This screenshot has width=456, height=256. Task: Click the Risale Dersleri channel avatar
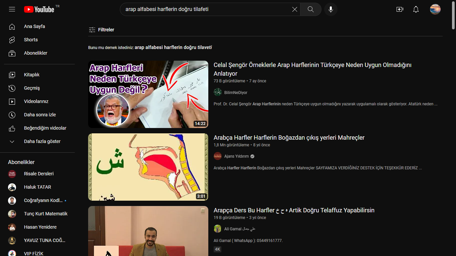12,174
